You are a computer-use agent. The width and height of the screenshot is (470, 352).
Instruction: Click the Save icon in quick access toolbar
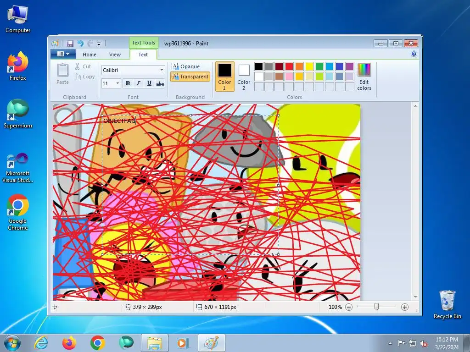pos(70,44)
